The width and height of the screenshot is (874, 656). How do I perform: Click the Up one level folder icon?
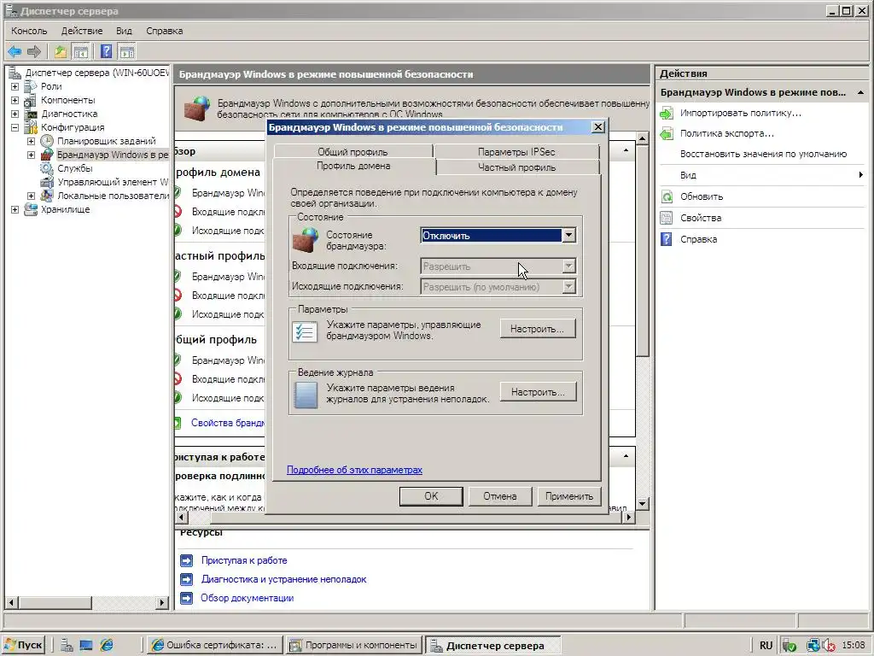(x=61, y=52)
